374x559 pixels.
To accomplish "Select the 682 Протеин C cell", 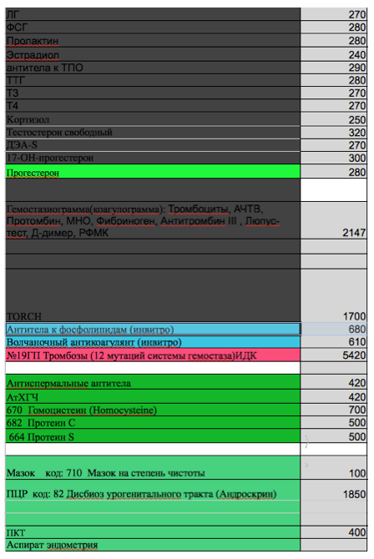I will (x=153, y=422).
